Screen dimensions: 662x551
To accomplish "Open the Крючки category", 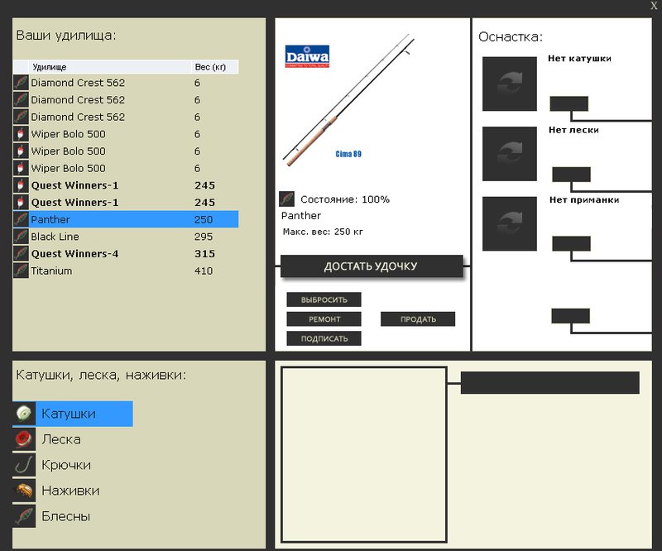I will coord(66,465).
